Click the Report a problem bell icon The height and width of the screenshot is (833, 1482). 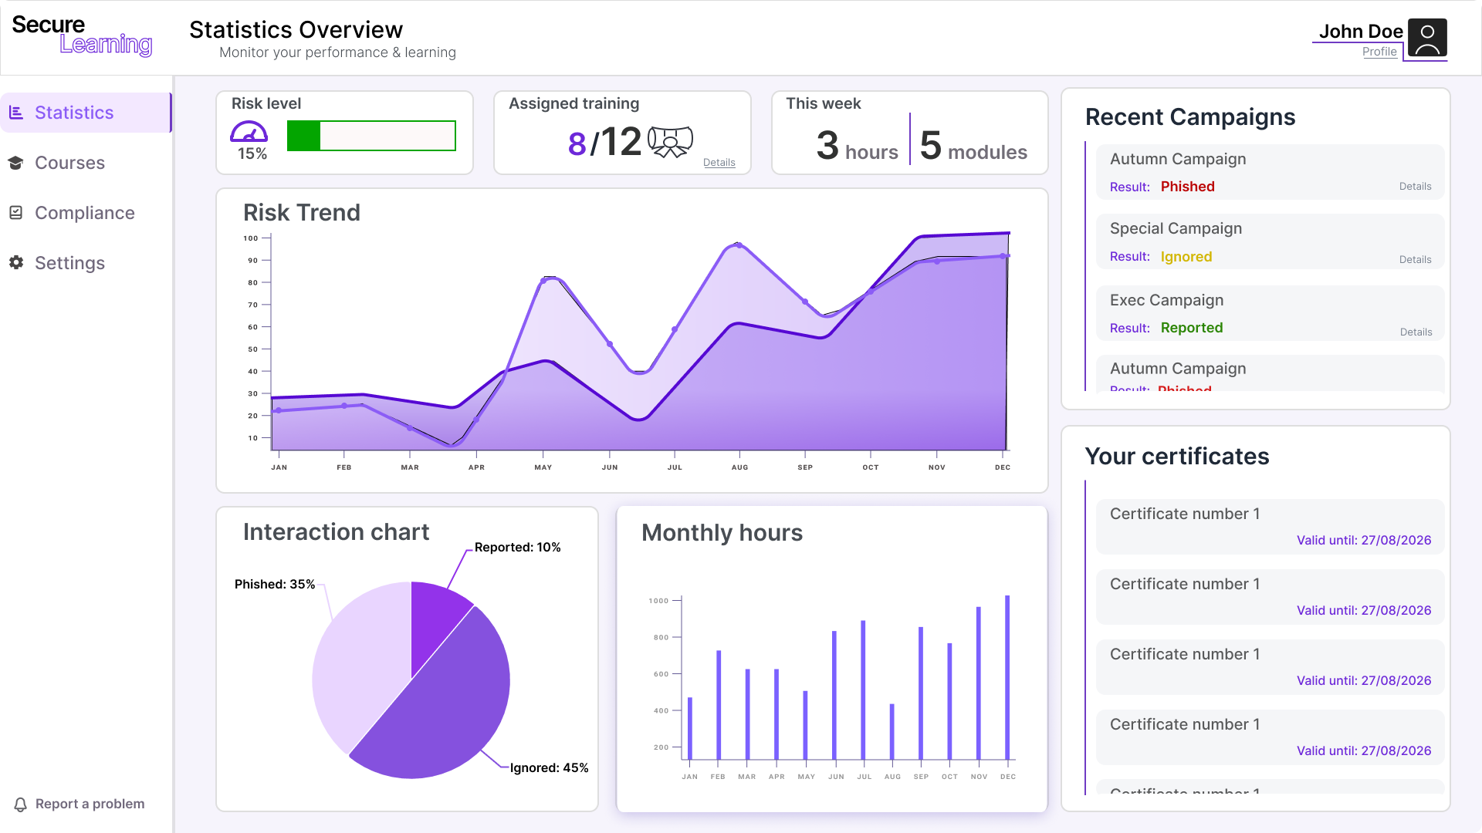[21, 804]
